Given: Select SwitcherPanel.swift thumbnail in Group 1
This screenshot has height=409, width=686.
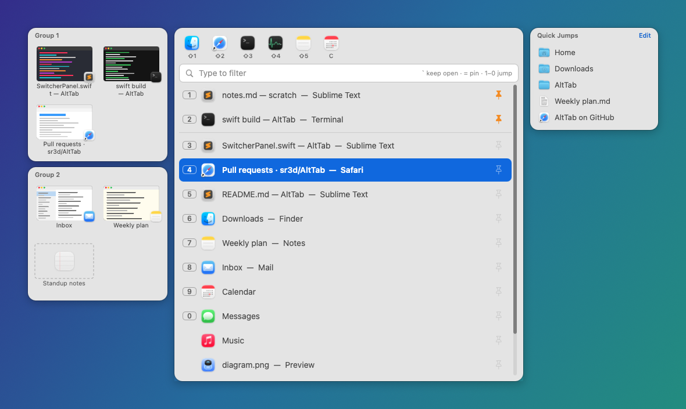Looking at the screenshot, I should point(65,64).
